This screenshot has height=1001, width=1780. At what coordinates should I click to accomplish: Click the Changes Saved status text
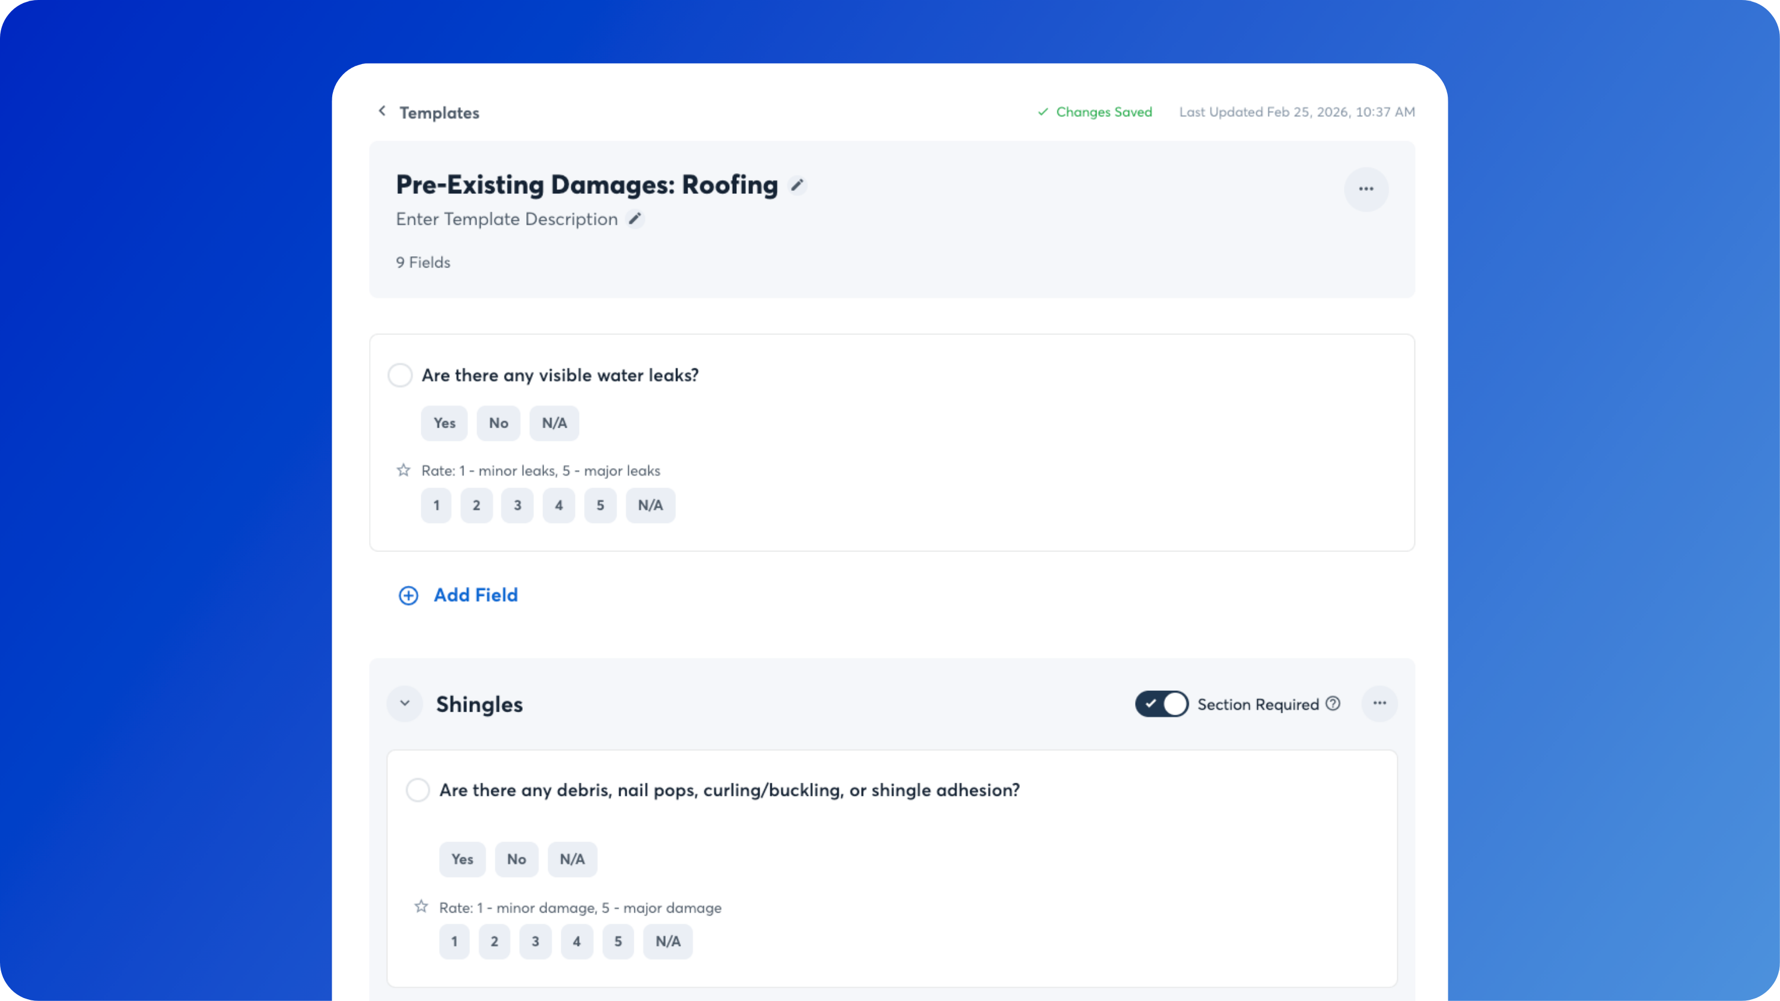pyautogui.click(x=1104, y=112)
